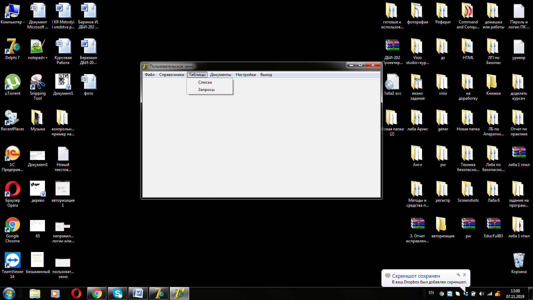
Task: Open Skype from the taskbar
Action: [117, 293]
